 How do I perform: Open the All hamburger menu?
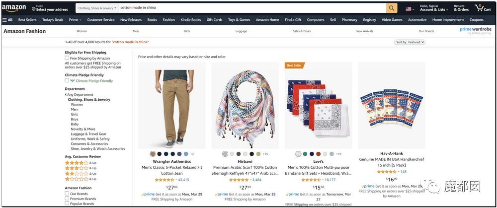click(7, 20)
